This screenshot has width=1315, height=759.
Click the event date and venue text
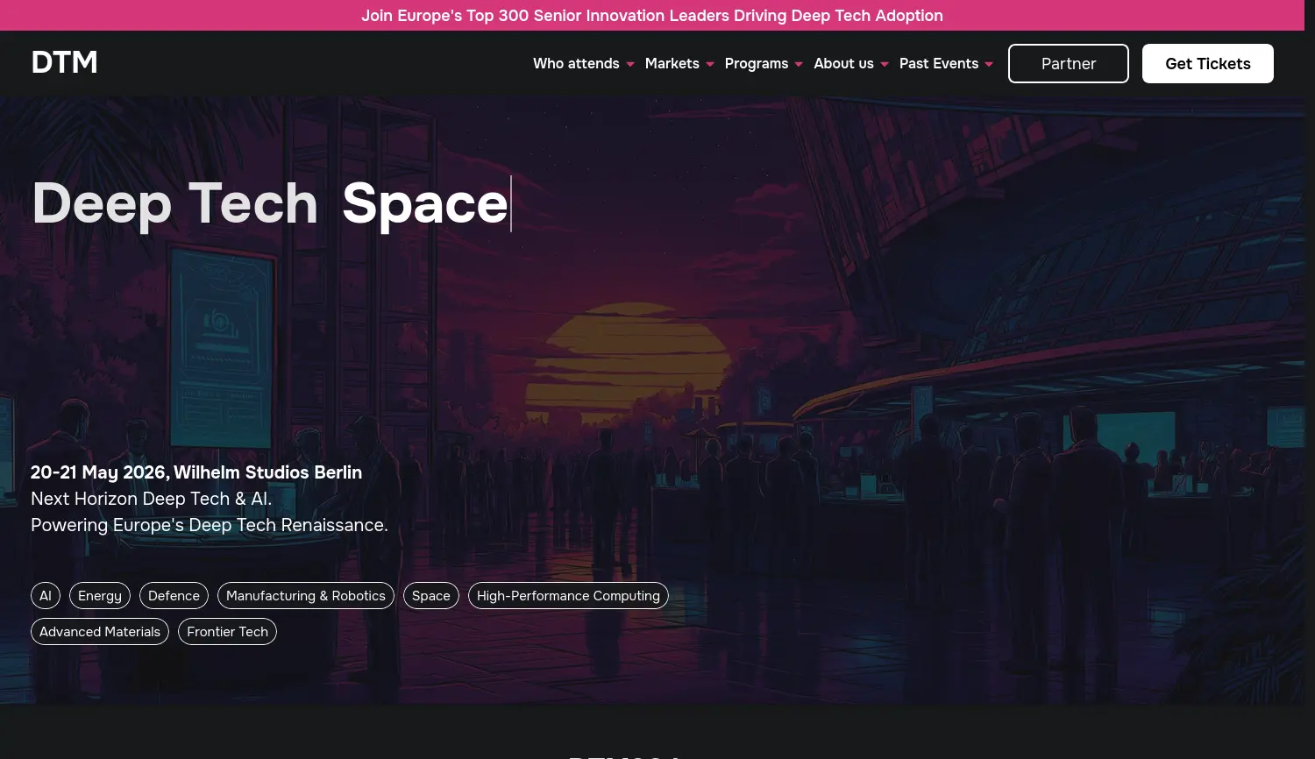[196, 472]
